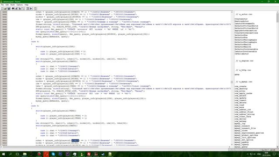Click the // a_mysql.inc header
This screenshot has width=279, height=157.
click(244, 82)
